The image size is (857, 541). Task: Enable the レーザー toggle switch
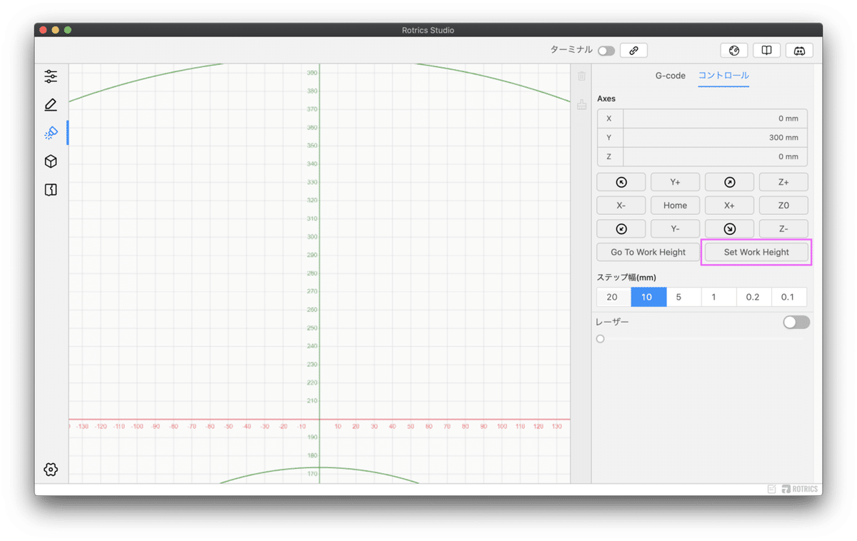[x=796, y=323]
